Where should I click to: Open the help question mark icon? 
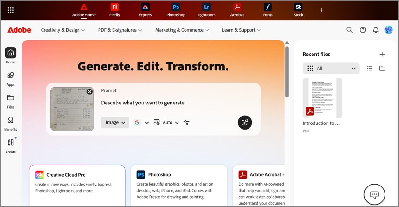click(363, 30)
